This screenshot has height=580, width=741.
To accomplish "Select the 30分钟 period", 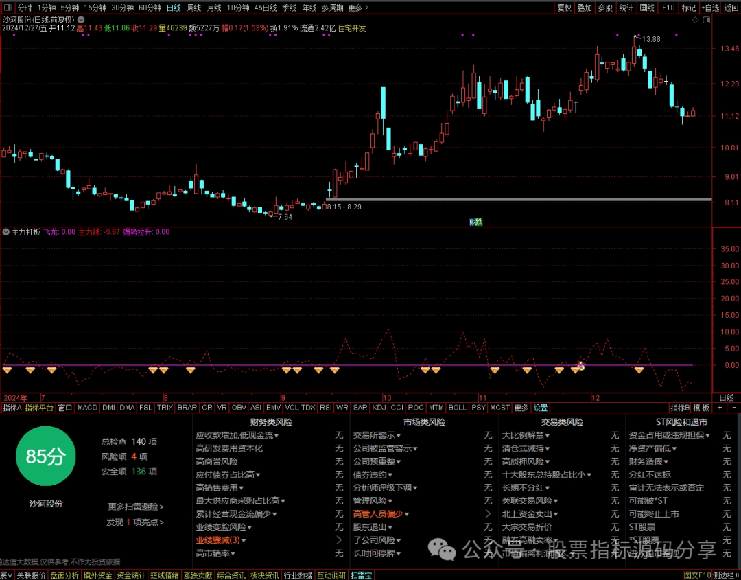I will 122,8.
